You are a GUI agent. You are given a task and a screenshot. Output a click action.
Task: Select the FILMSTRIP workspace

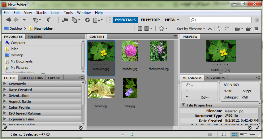pyautogui.click(x=150, y=20)
